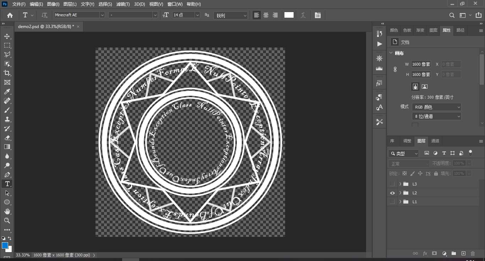
Task: Click the canvas width input field
Action: point(421,64)
